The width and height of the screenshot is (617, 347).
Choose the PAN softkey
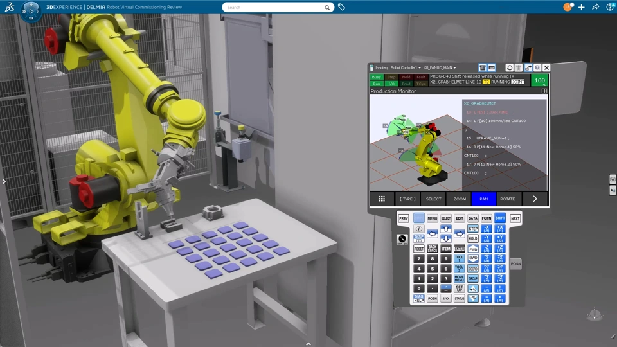pos(483,199)
